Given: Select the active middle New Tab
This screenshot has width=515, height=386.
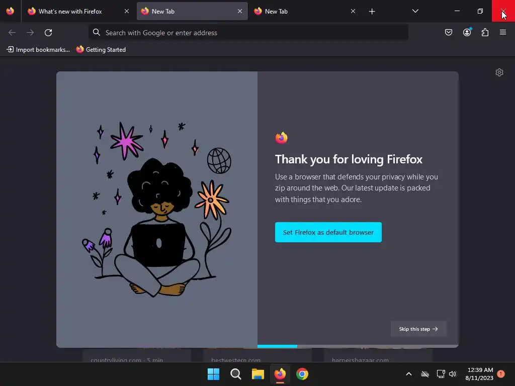Looking at the screenshot, I should click(192, 11).
